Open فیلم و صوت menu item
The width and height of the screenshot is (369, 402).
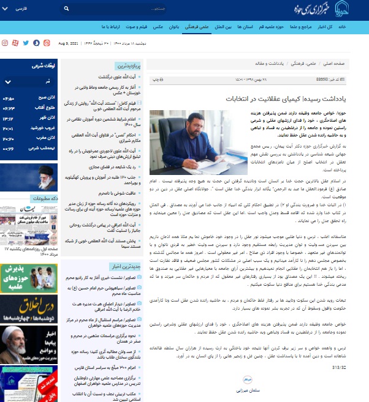coord(136,27)
